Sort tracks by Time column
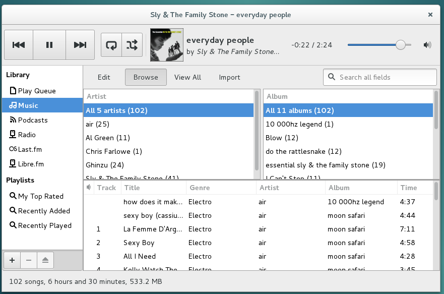The image size is (444, 294). click(415, 188)
